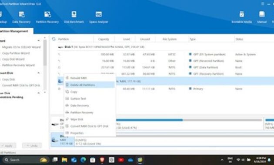274x165 pixels.
Task: Launch Partition Recovery in the top toolbar
Action: pos(47,17)
